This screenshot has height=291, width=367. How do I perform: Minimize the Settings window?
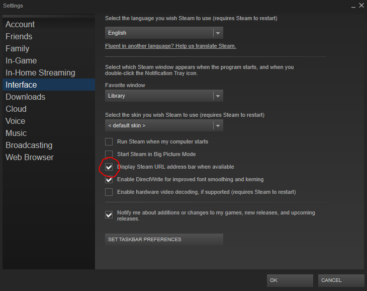(x=353, y=6)
